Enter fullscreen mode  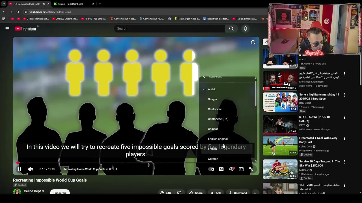pos(251,169)
